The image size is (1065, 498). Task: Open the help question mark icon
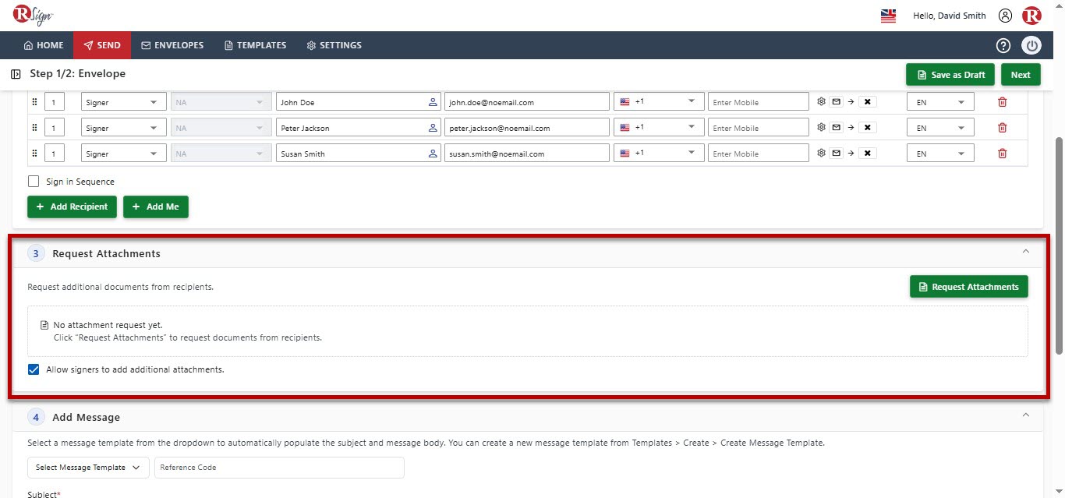point(1003,45)
